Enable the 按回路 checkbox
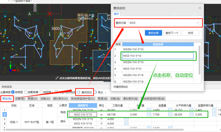This screenshot has height=132, width=221. pos(41,92)
